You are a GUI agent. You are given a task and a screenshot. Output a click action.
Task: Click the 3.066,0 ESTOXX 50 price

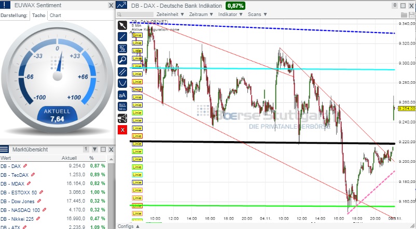coord(77,192)
